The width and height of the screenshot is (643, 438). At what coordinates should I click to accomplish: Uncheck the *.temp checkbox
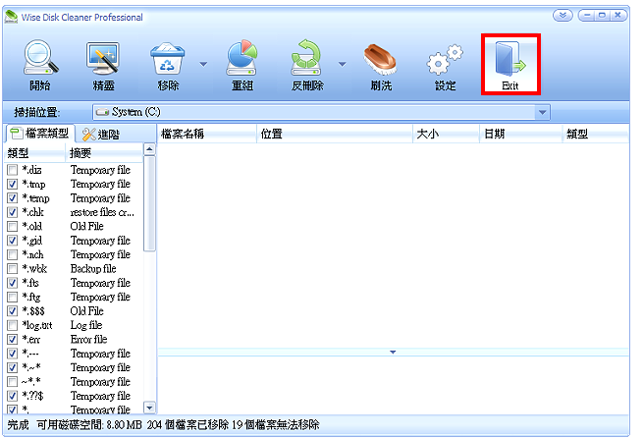click(13, 197)
